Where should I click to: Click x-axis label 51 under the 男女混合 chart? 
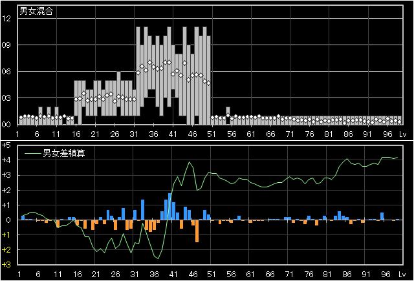[x=212, y=134]
